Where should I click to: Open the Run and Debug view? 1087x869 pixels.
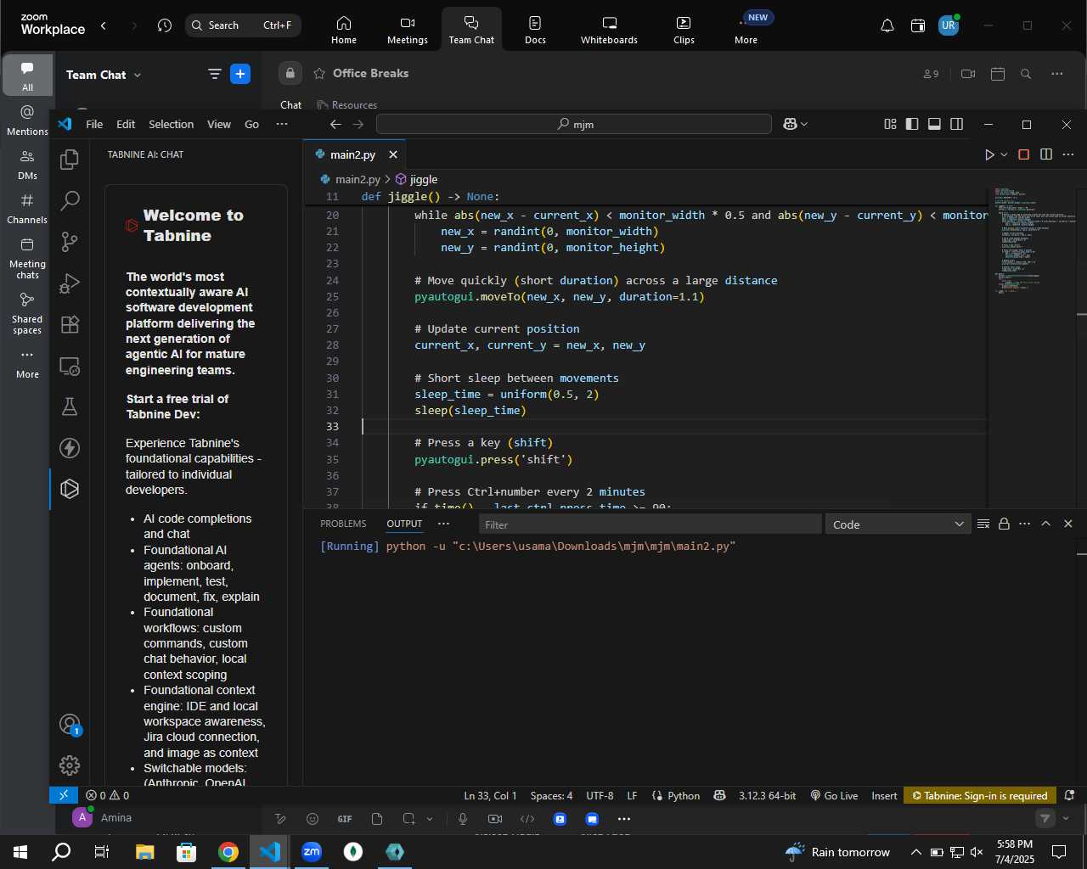click(x=70, y=283)
